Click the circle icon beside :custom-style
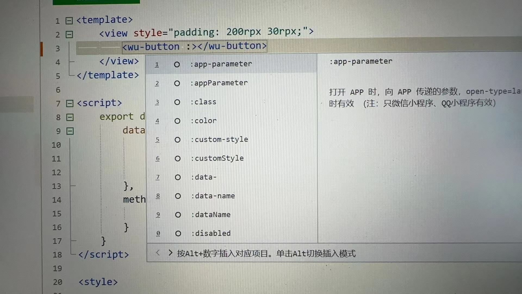This screenshot has height=294, width=522. [x=178, y=140]
